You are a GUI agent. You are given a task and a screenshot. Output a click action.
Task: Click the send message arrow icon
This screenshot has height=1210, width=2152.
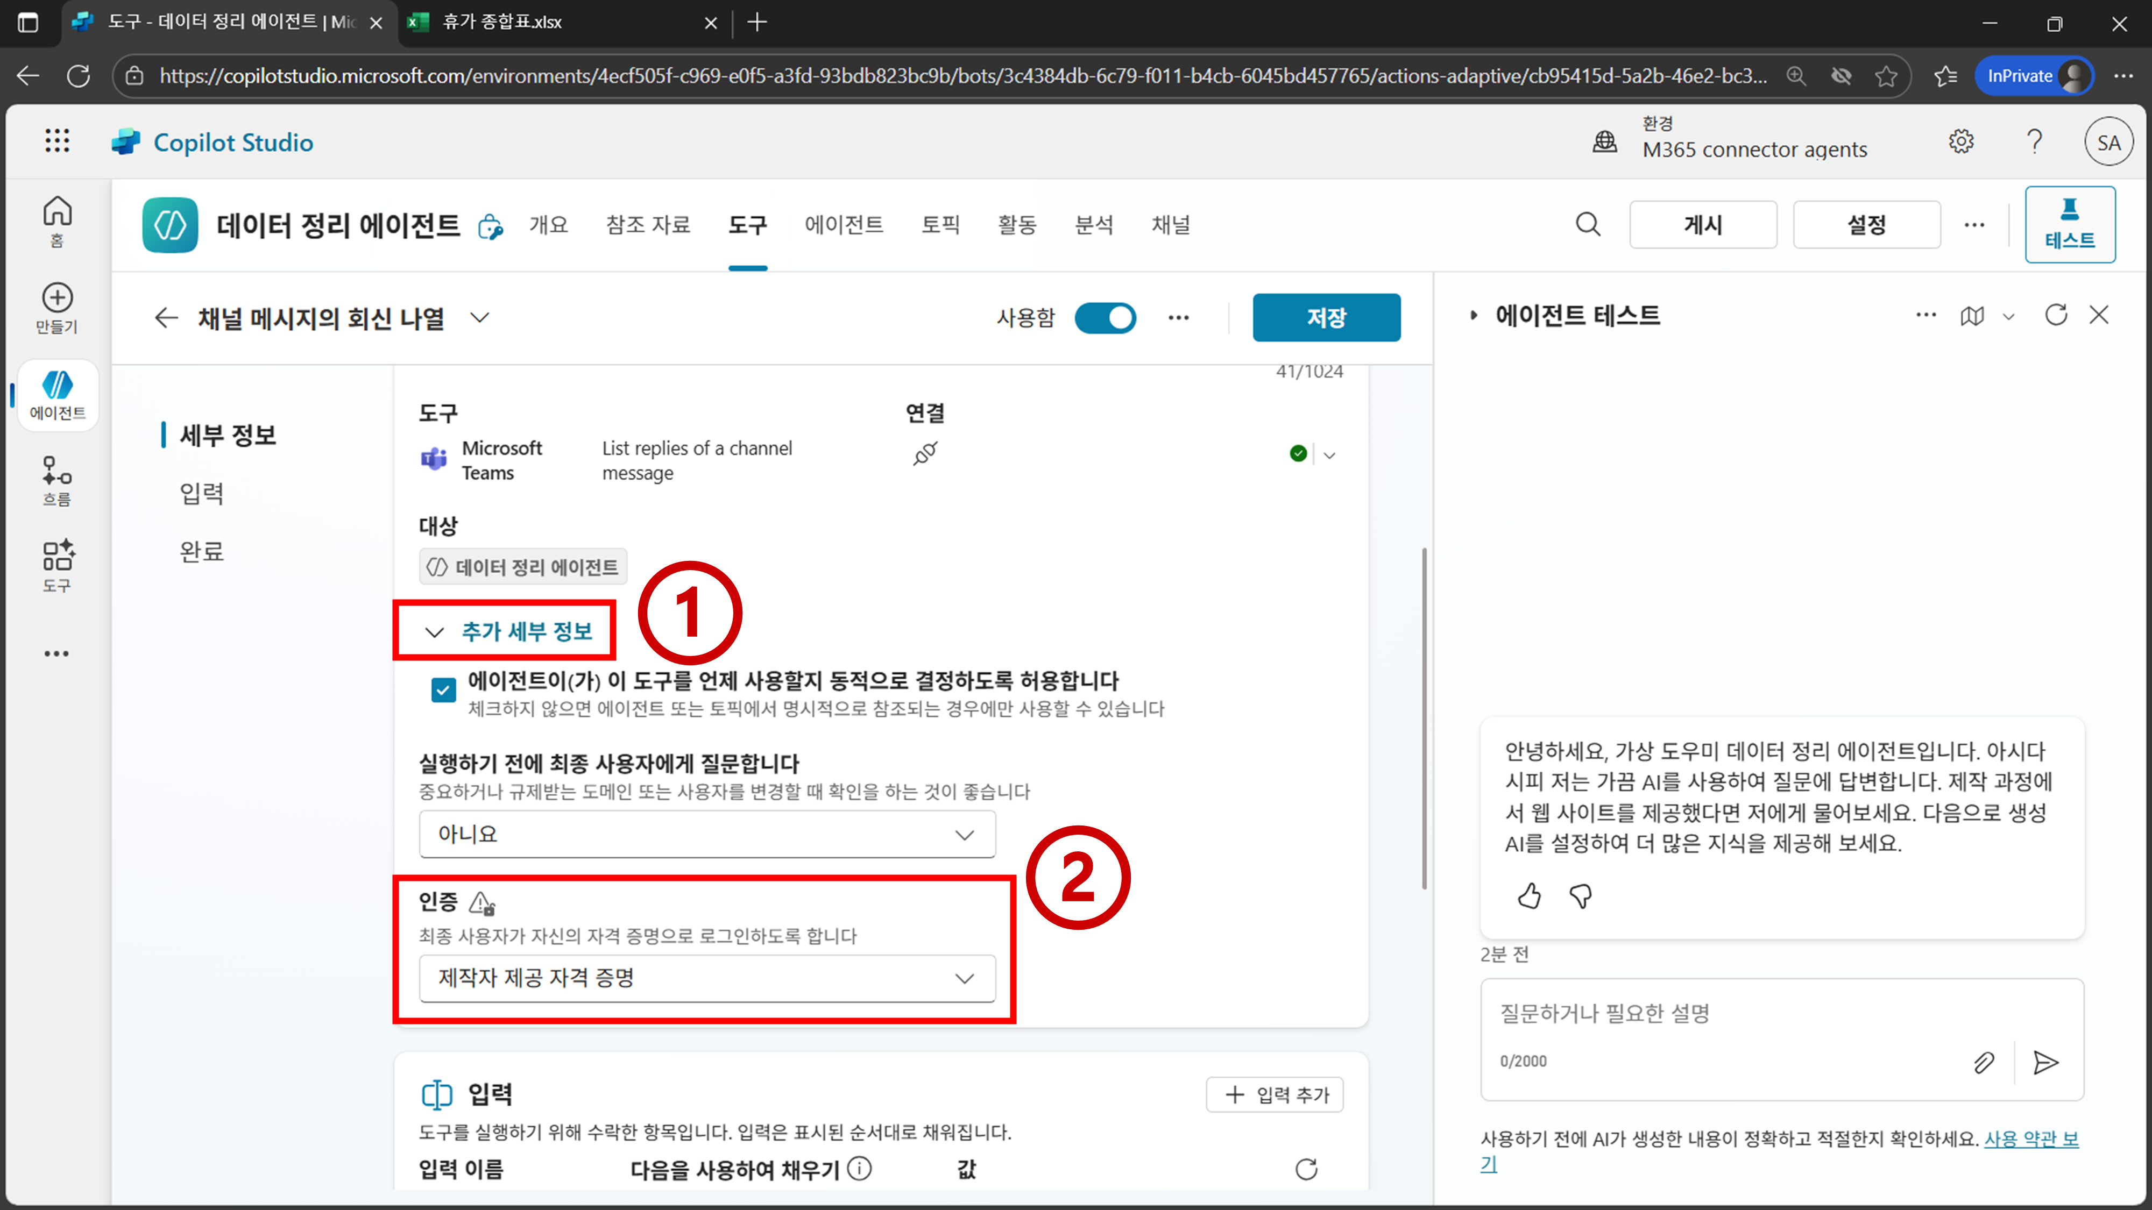click(2045, 1062)
